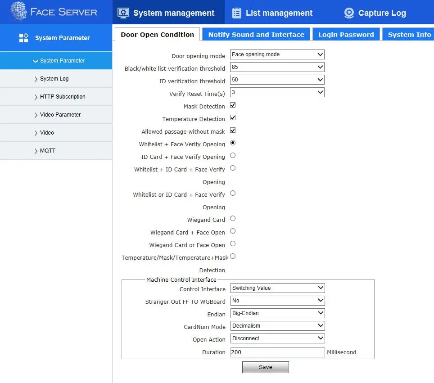Select Whitelist + ID Card + Face Verify radio
The height and width of the screenshot is (383, 434).
(233, 168)
